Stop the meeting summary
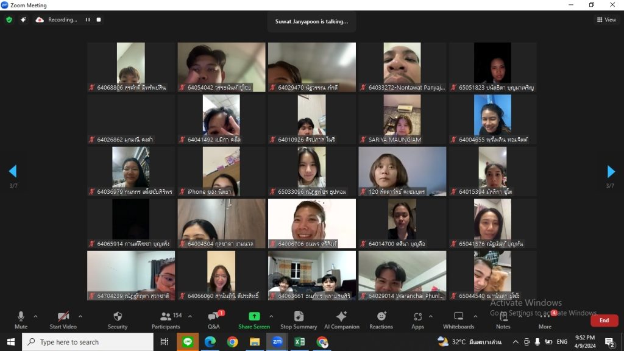 coord(299,320)
